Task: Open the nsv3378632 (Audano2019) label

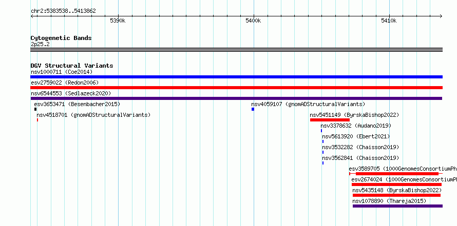Action: pos(356,126)
